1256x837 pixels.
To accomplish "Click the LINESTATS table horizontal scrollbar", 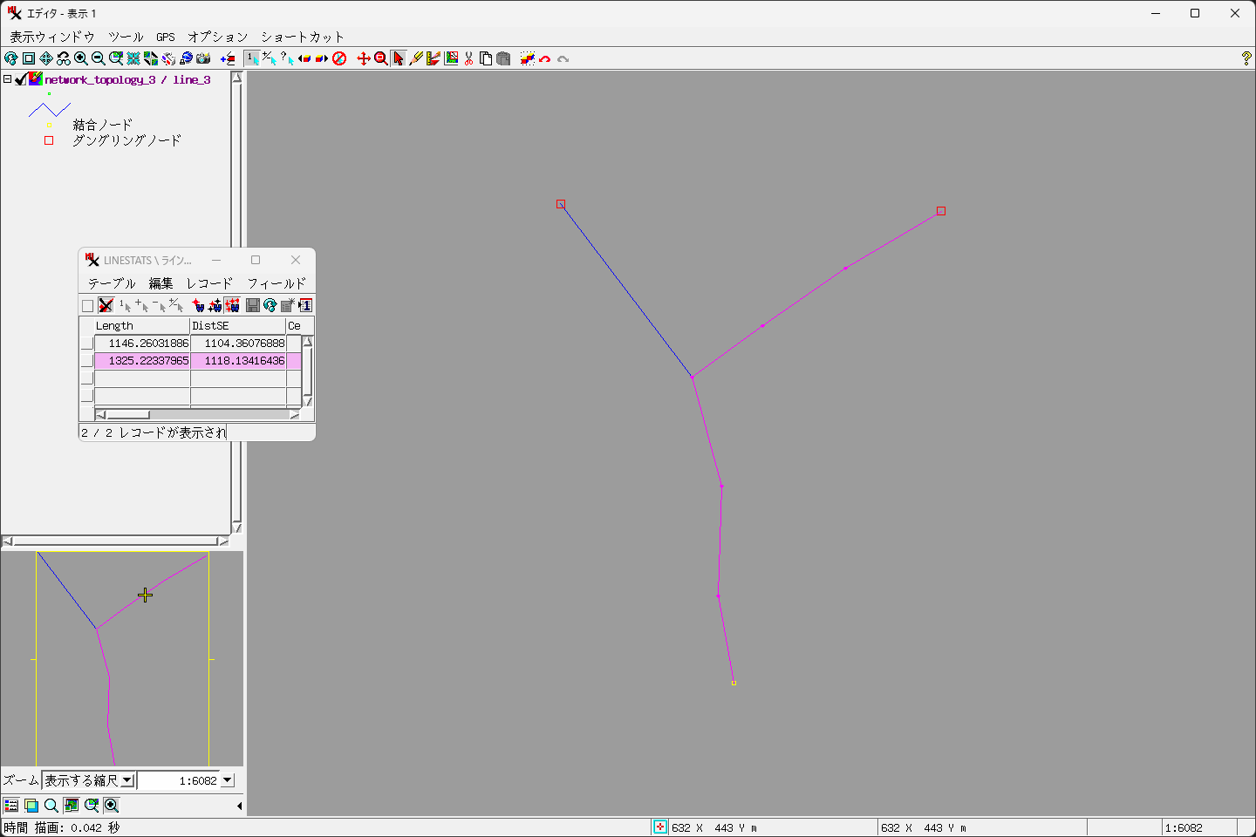I will pos(197,415).
